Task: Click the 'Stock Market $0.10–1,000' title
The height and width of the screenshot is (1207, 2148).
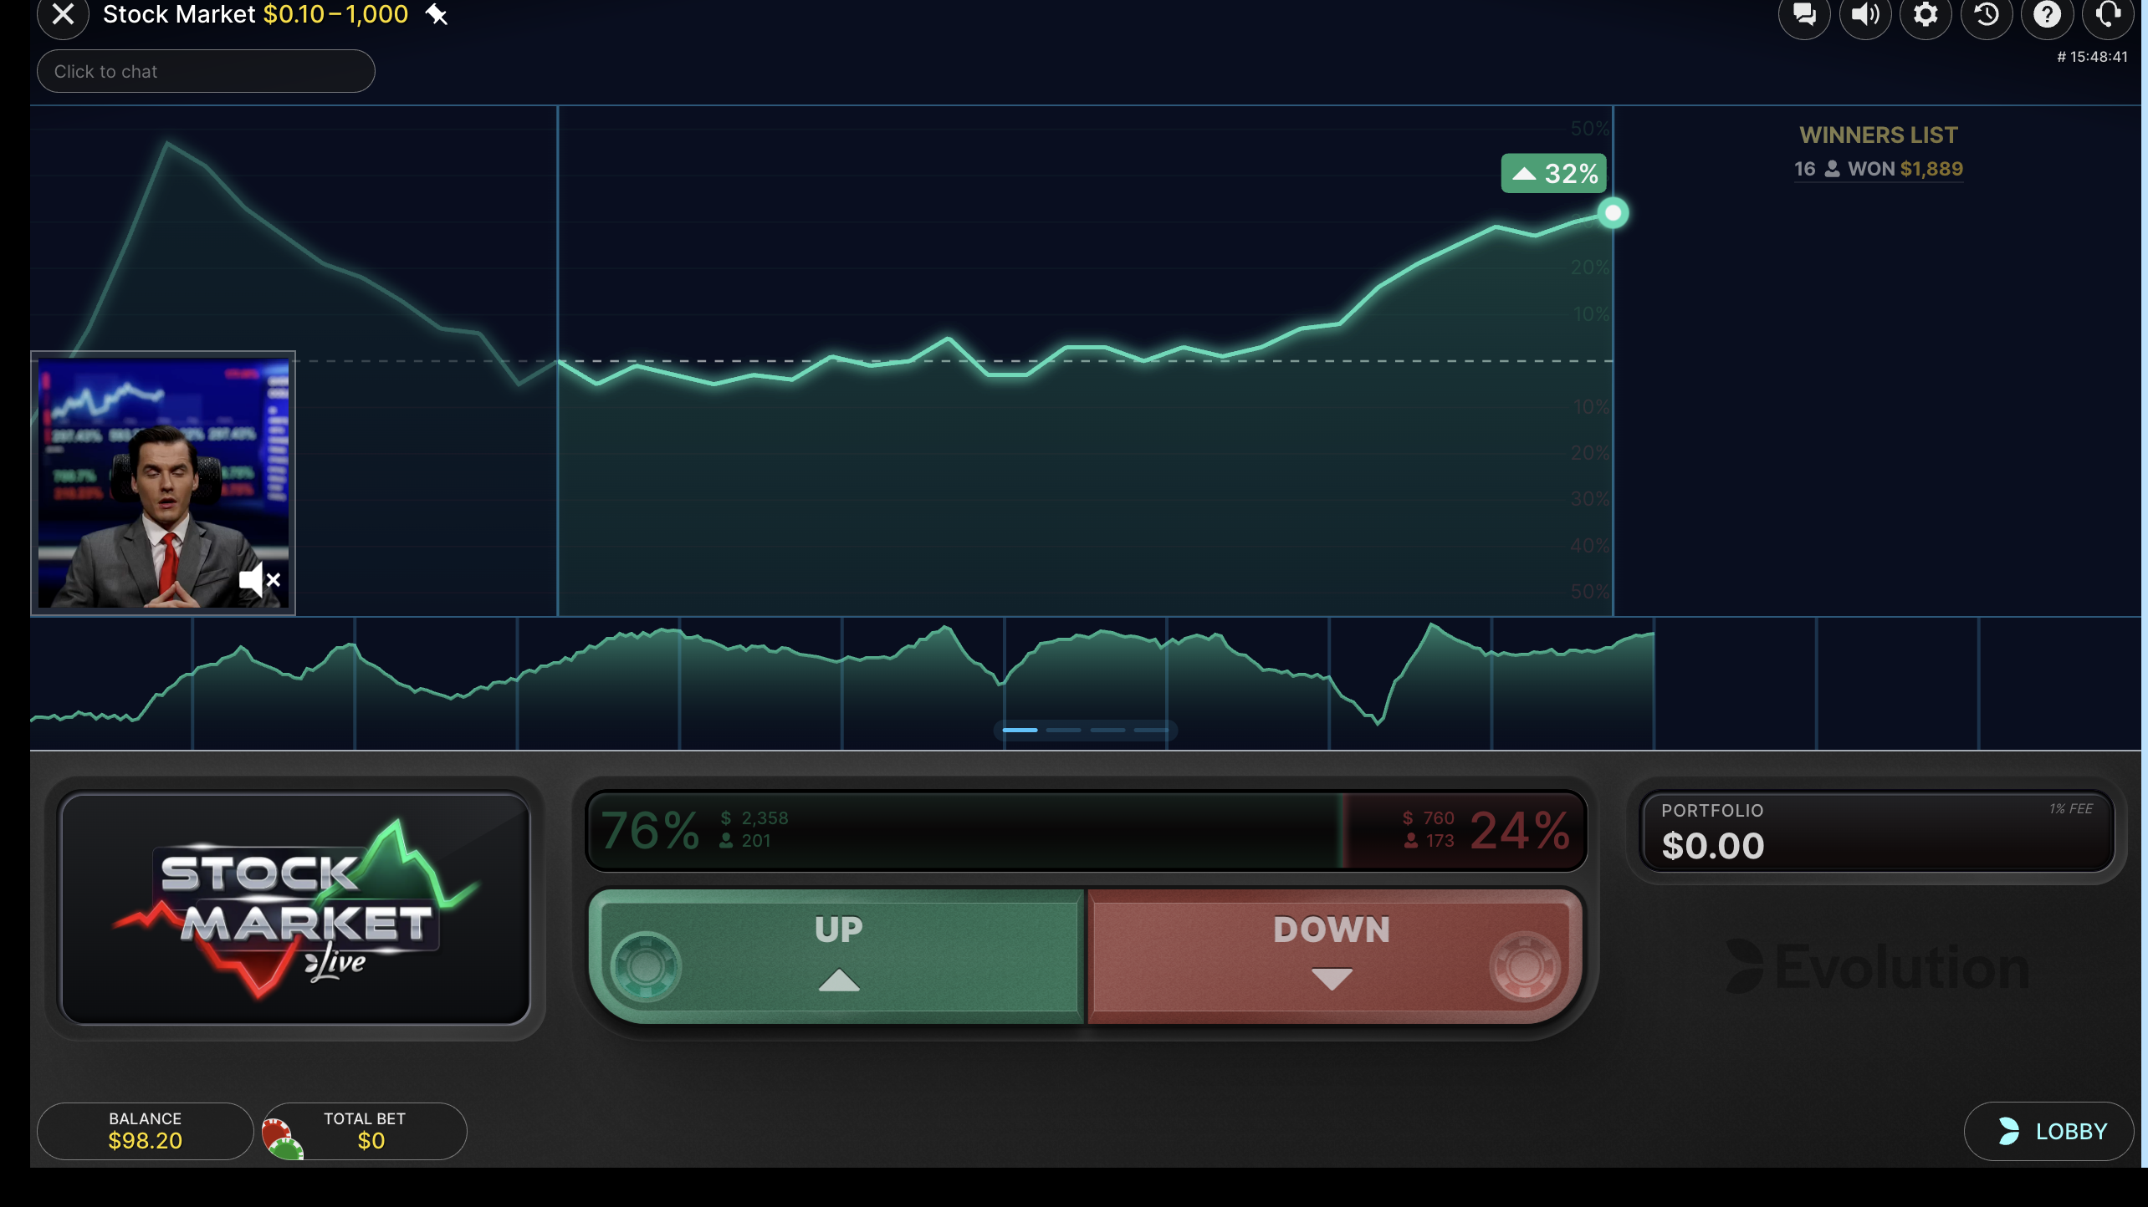Action: tap(255, 14)
